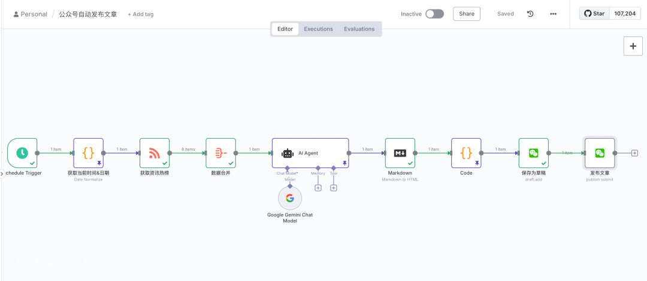Open the workflow history icon
Viewport: 647px width, 281px height.
click(x=530, y=14)
